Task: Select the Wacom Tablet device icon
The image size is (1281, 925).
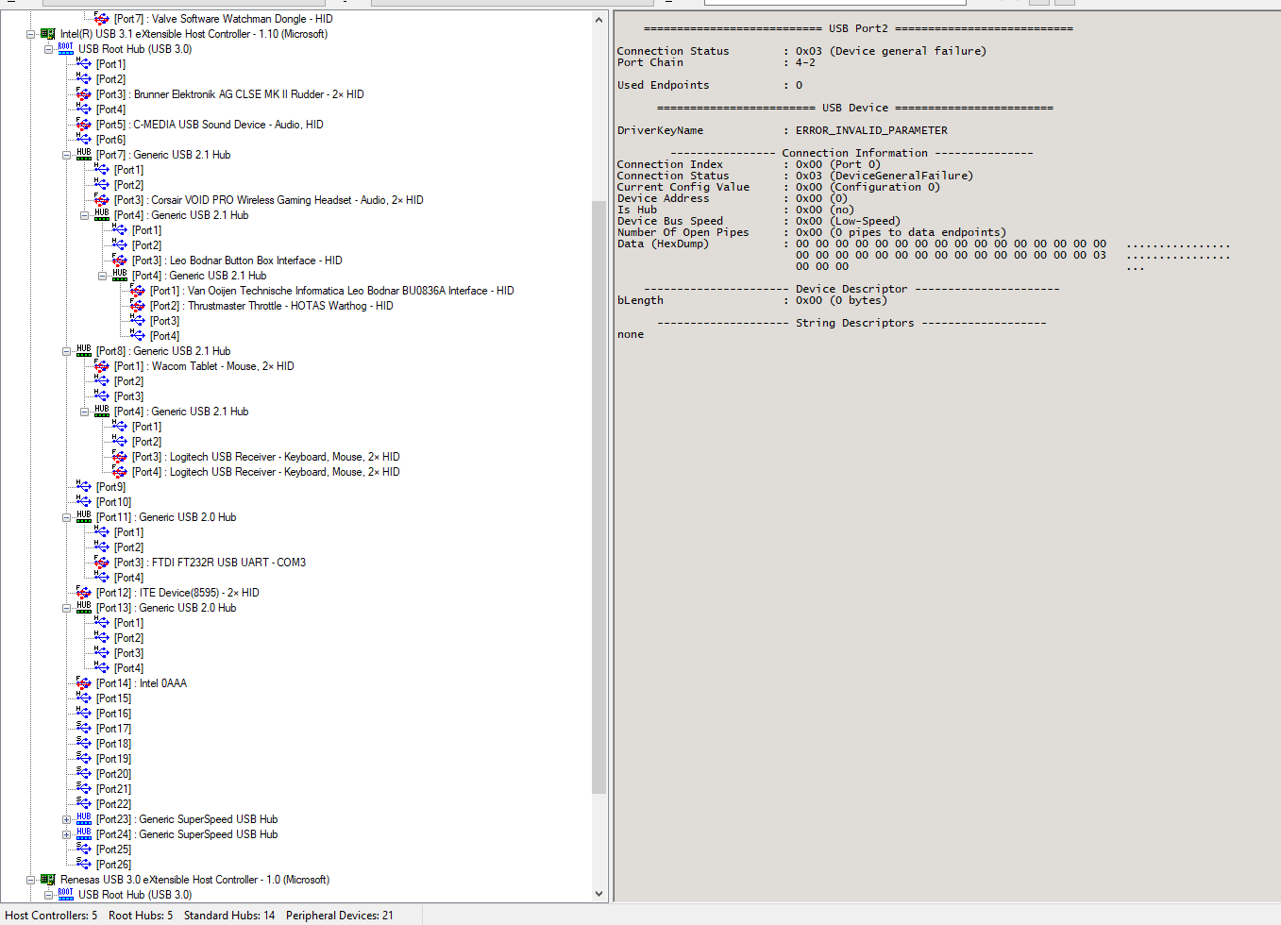Action: [101, 366]
